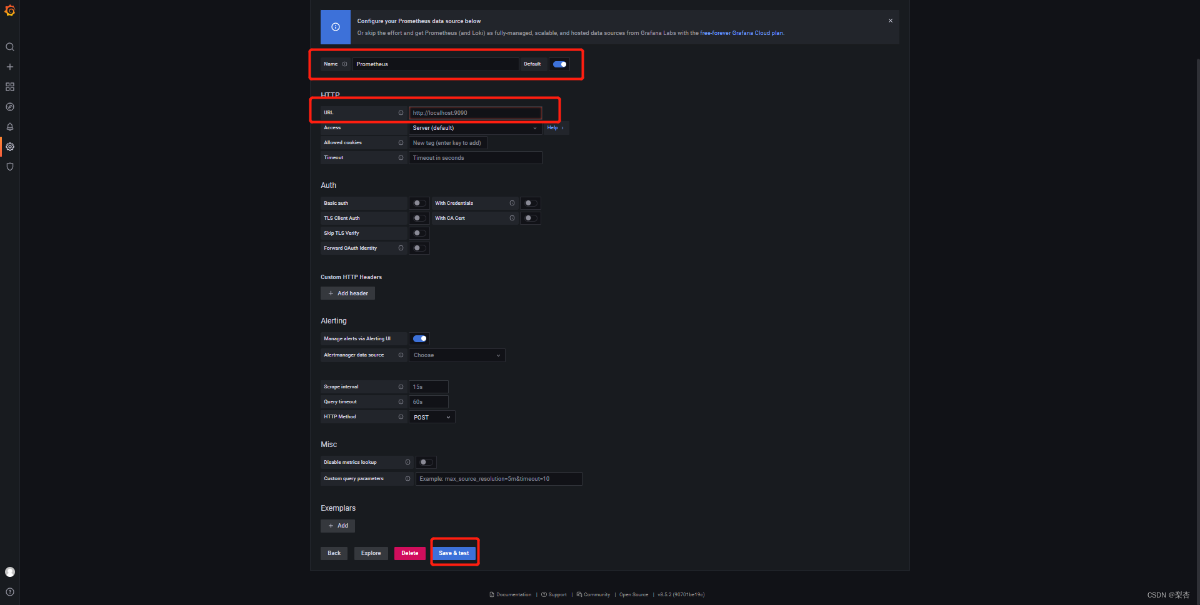Open the Open Source footer link
The image size is (1200, 605).
(634, 594)
